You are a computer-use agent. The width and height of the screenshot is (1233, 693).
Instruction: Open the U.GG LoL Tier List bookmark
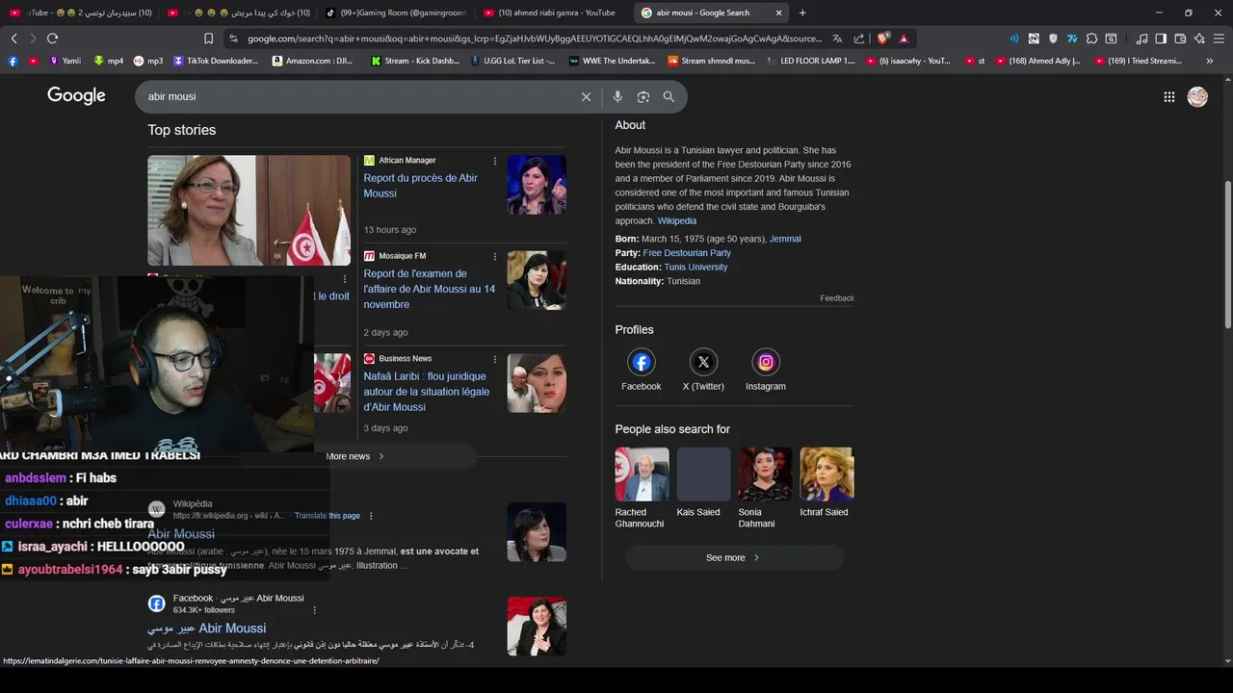(512, 61)
